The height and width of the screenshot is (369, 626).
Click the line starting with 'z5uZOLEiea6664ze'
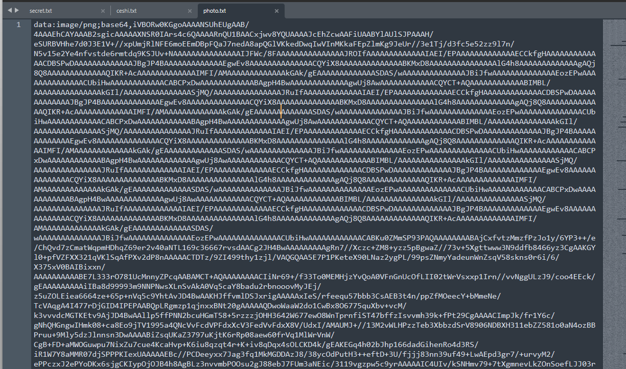point(267,296)
